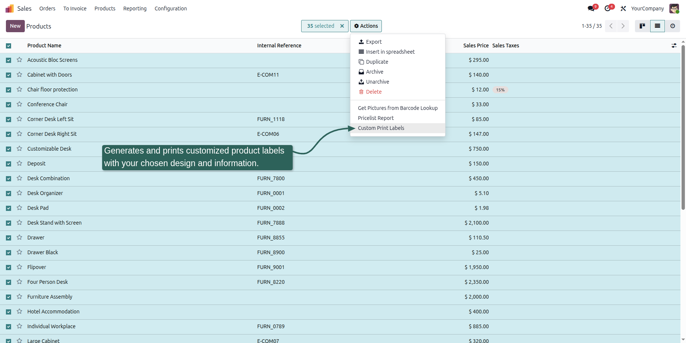The width and height of the screenshot is (686, 343).
Task: Clear the 35 selected filter
Action: 342,26
